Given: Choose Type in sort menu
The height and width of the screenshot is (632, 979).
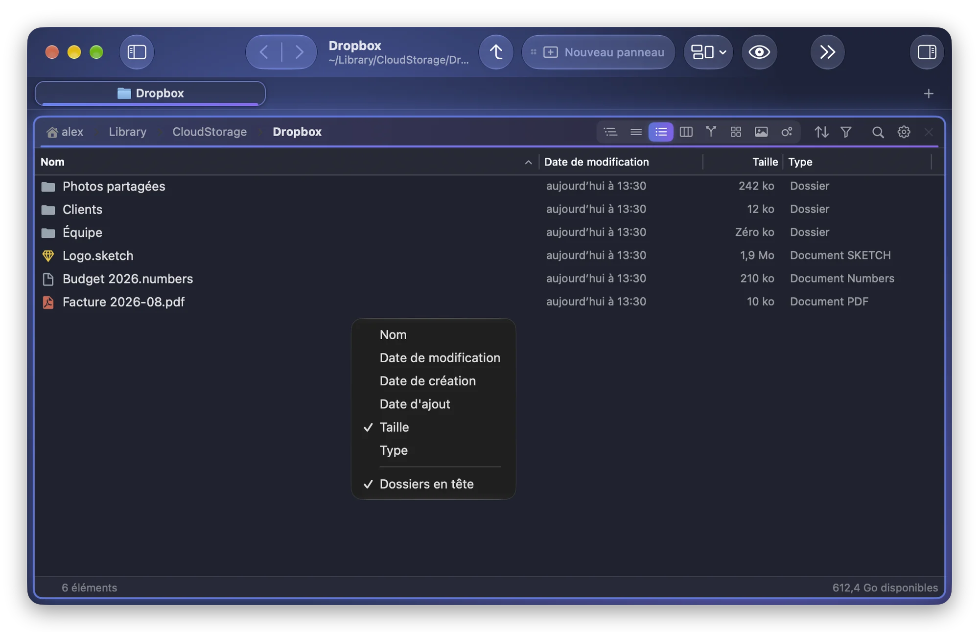Looking at the screenshot, I should tap(433, 450).
